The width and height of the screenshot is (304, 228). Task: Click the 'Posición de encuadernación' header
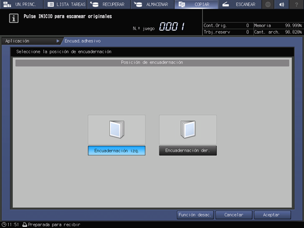point(152,63)
